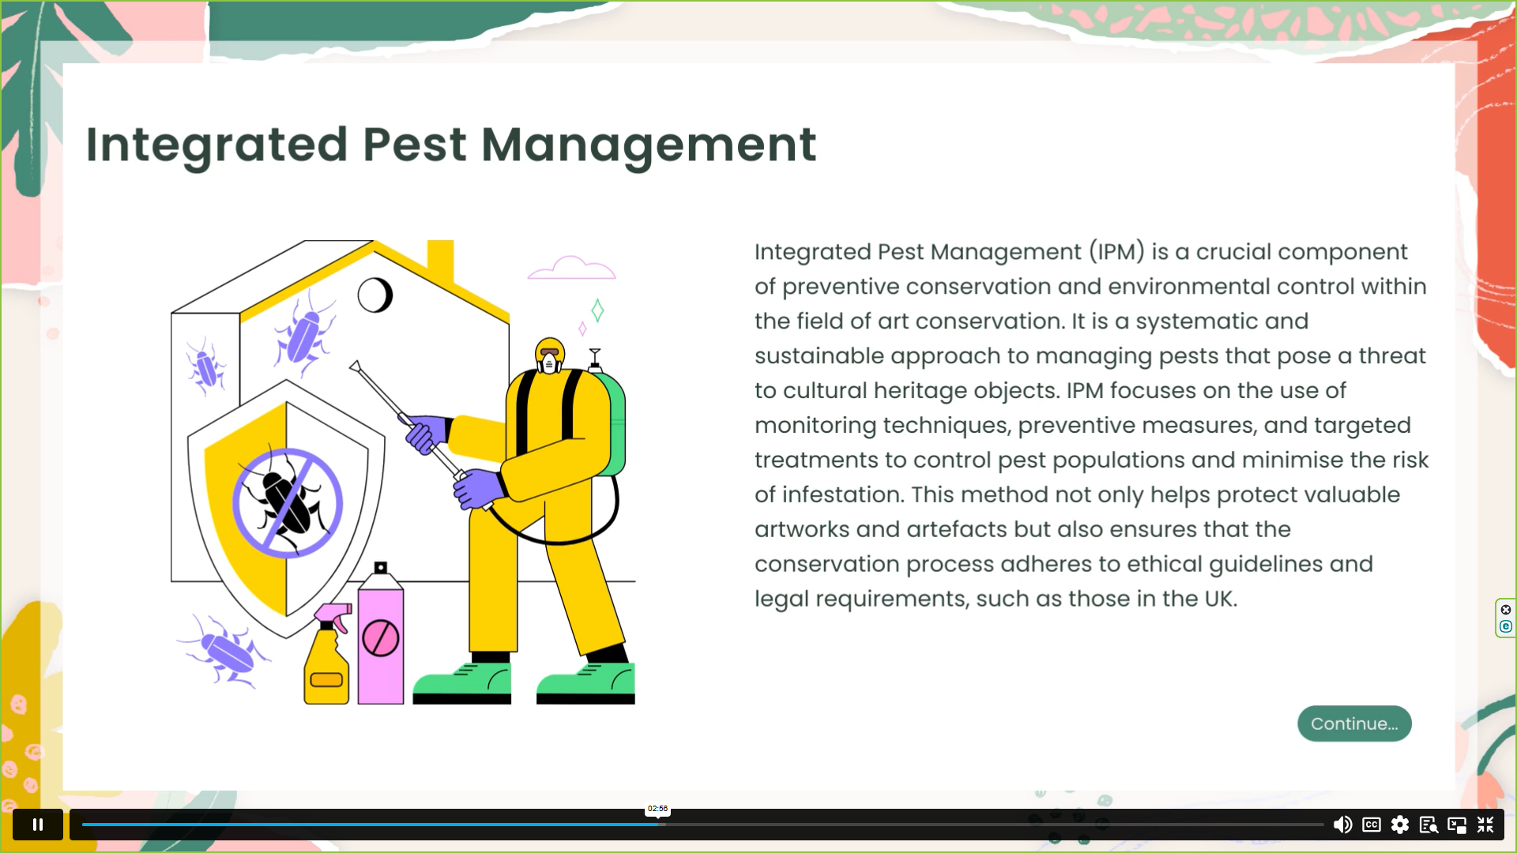1517x853 pixels.
Task: Open the player settings gear
Action: tap(1399, 825)
